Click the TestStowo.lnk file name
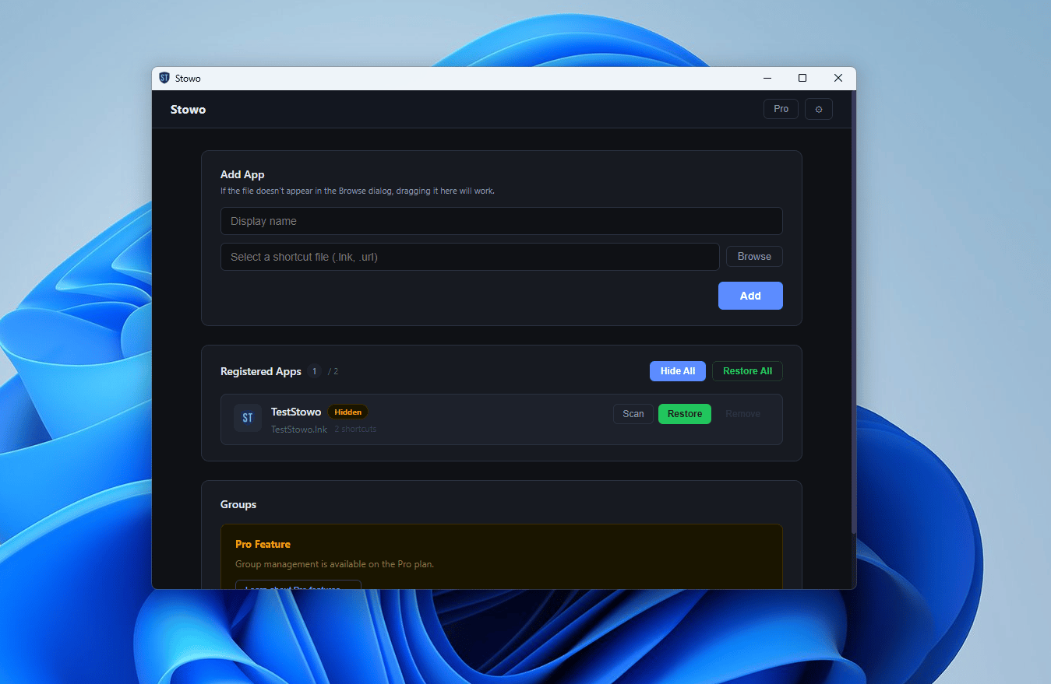 299,429
